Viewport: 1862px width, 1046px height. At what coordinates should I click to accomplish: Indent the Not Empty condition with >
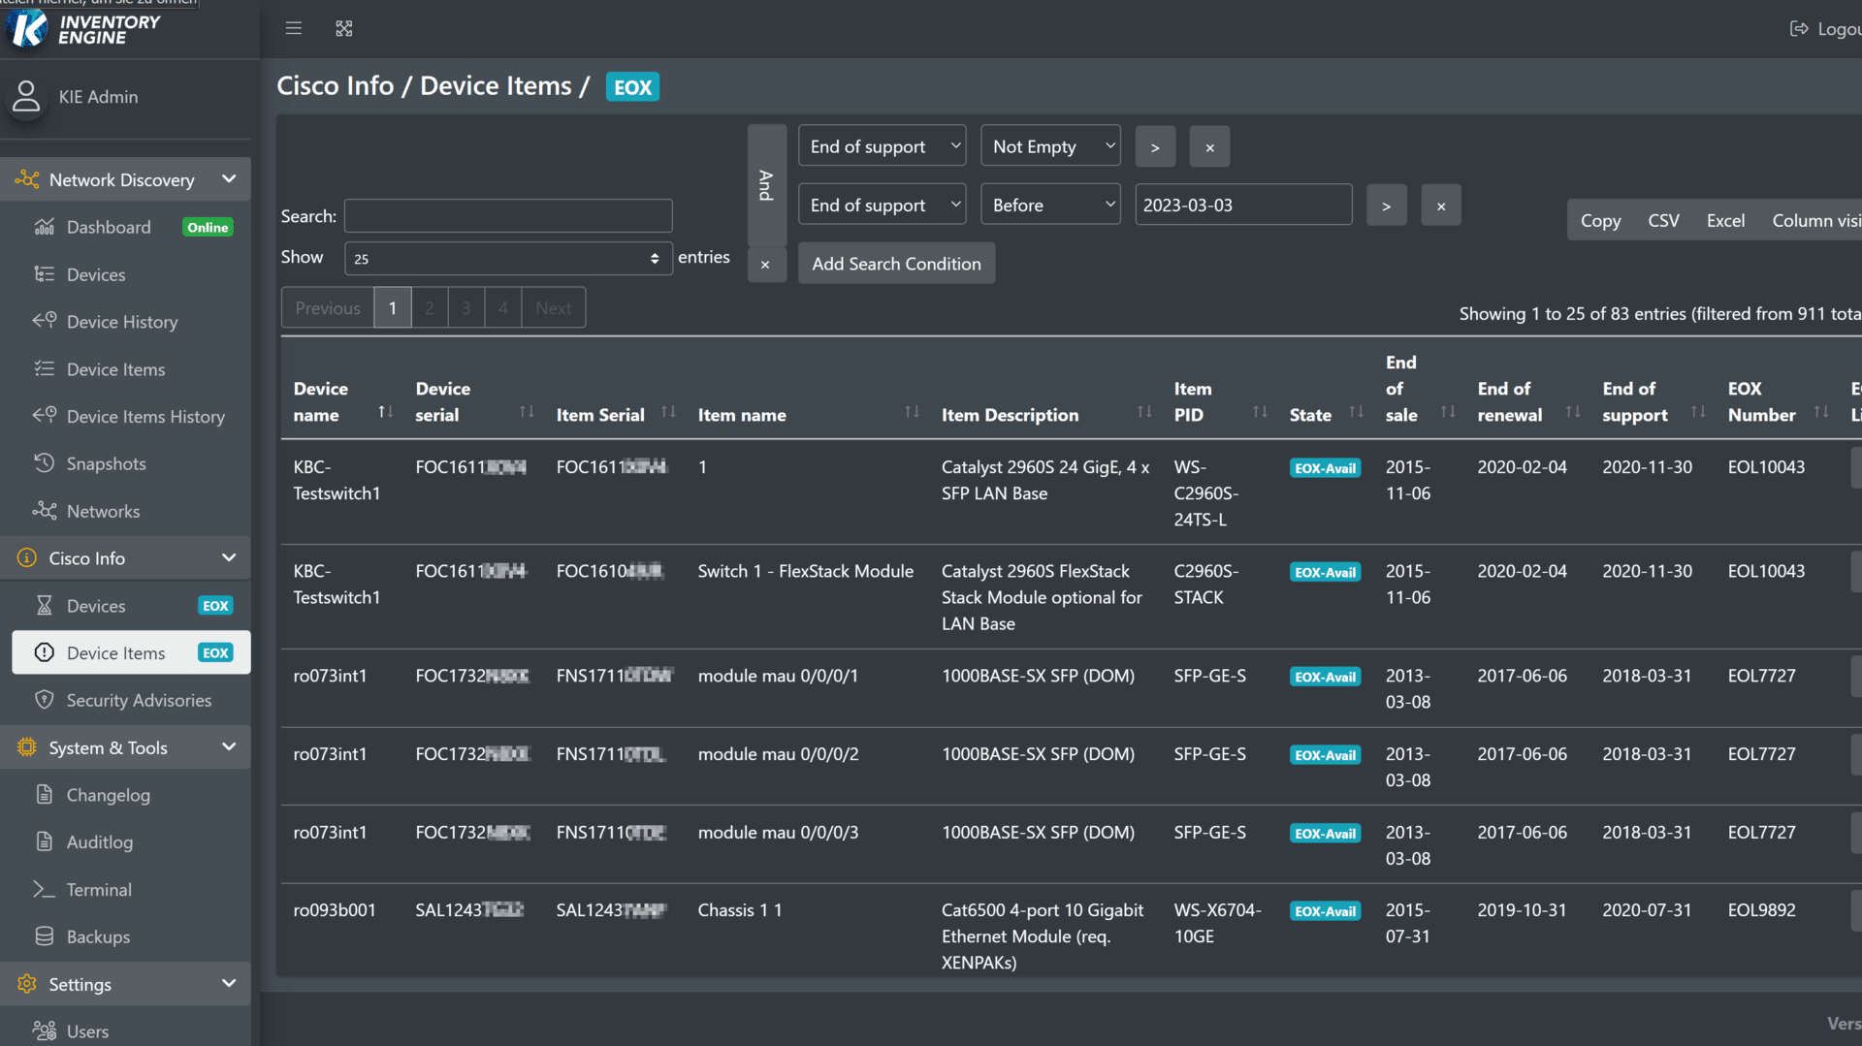pyautogui.click(x=1155, y=147)
